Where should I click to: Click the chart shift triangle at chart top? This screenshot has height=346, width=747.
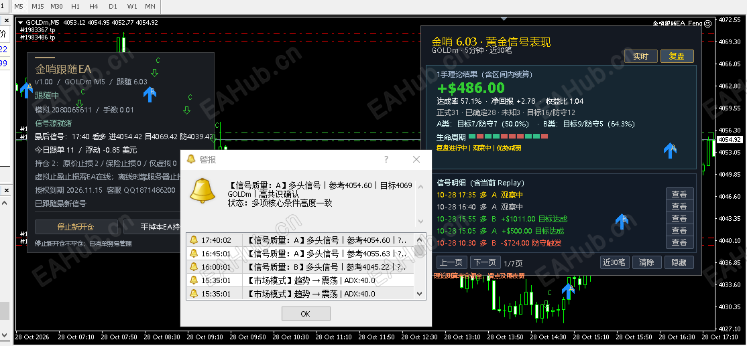pos(504,19)
